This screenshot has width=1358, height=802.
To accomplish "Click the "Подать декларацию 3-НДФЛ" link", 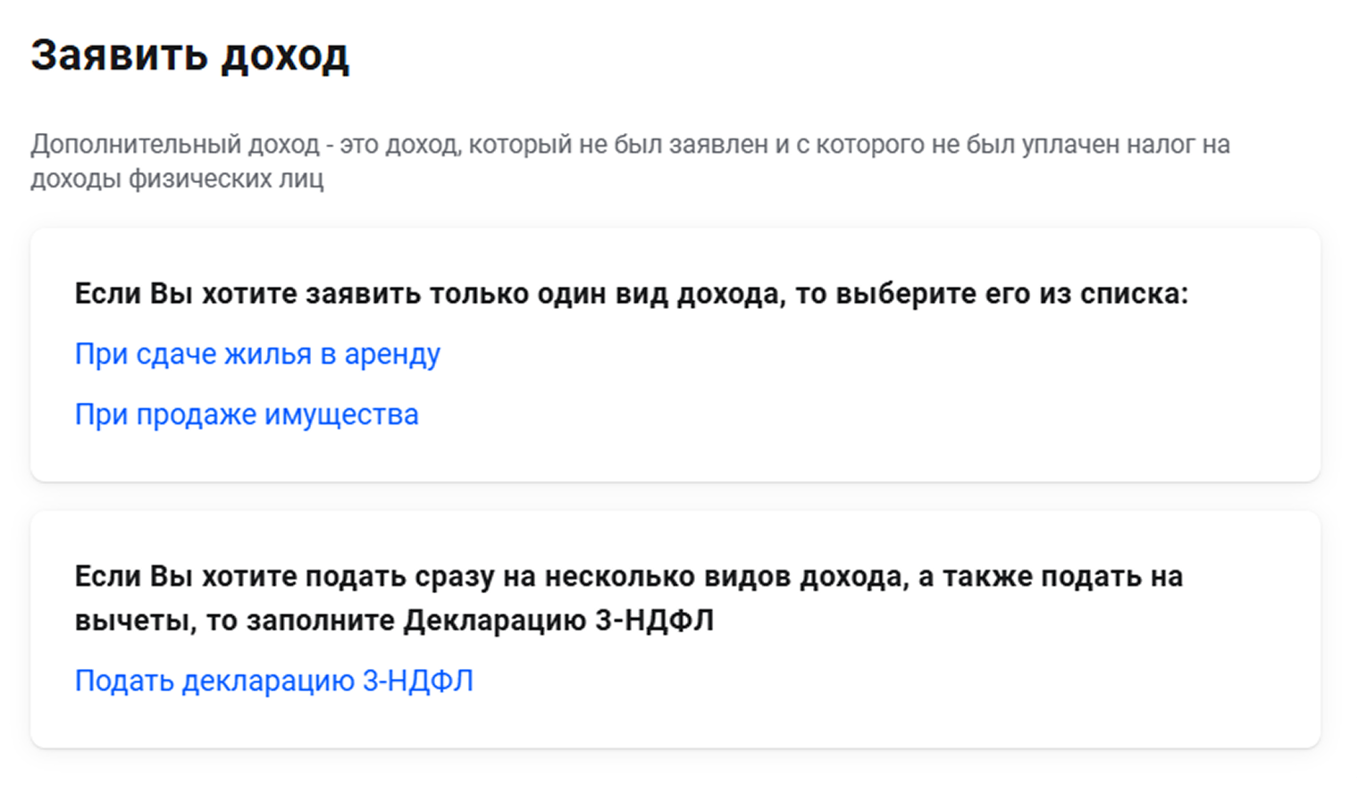I will [x=273, y=681].
